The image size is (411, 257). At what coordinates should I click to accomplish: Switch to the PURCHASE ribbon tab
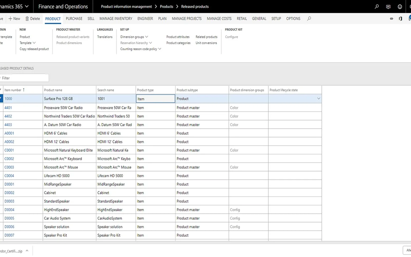pos(74,19)
